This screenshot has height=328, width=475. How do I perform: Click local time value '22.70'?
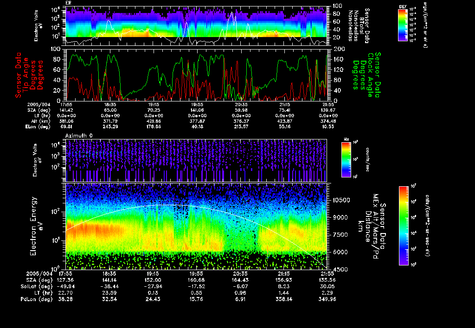(x=66, y=293)
